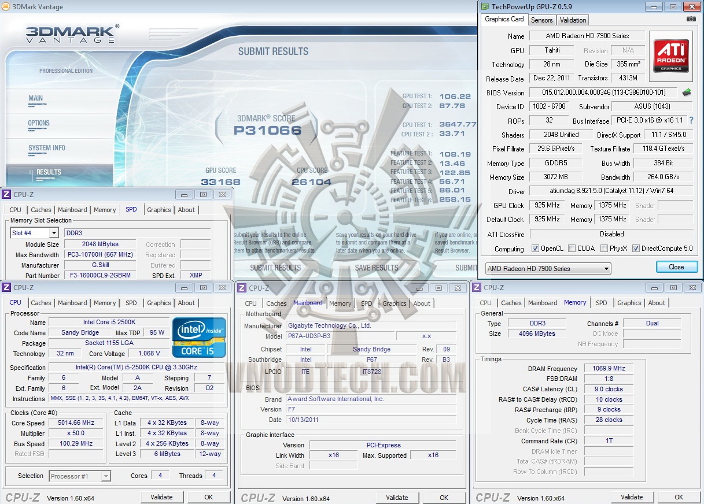Click the P31066 3DMark score text
Image resolution: width=704 pixels, height=504 pixels.
tap(267, 130)
